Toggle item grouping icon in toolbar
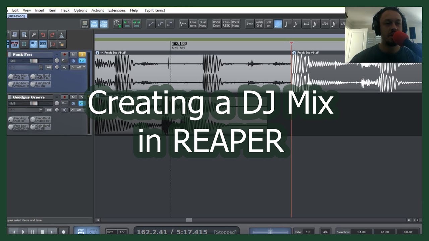This screenshot has width=429, height=241. point(14,44)
